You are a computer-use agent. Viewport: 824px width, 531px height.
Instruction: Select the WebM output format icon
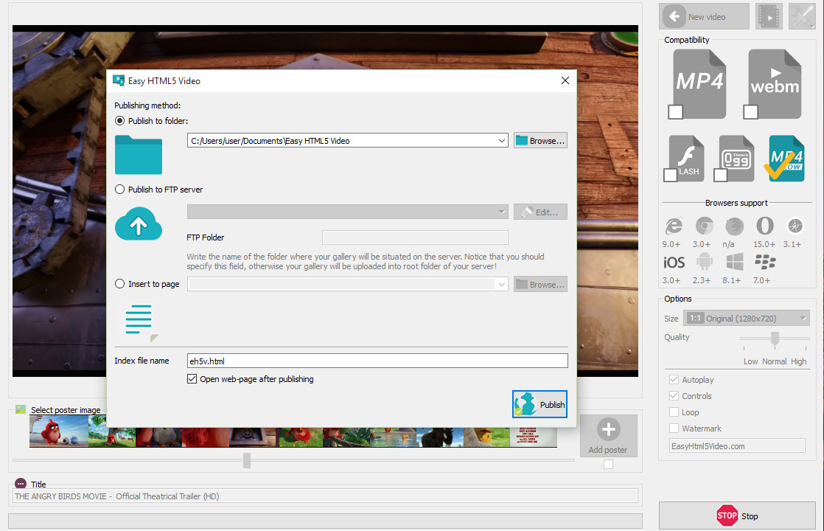click(x=773, y=83)
